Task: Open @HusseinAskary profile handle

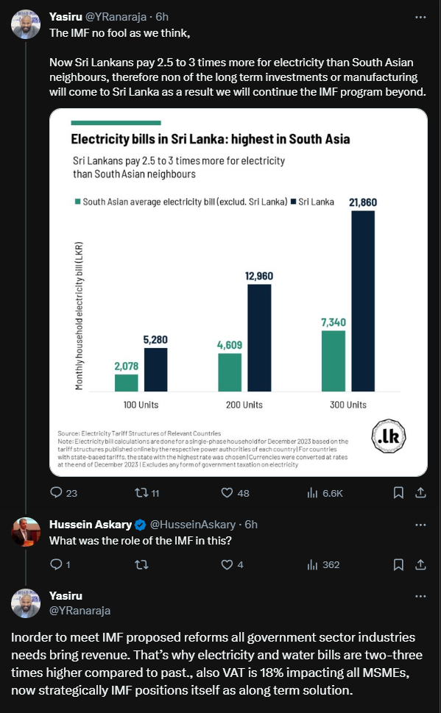Action: (x=192, y=525)
